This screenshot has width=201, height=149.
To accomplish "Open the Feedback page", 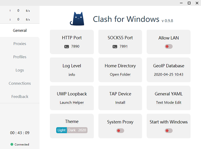I will (x=20, y=96).
